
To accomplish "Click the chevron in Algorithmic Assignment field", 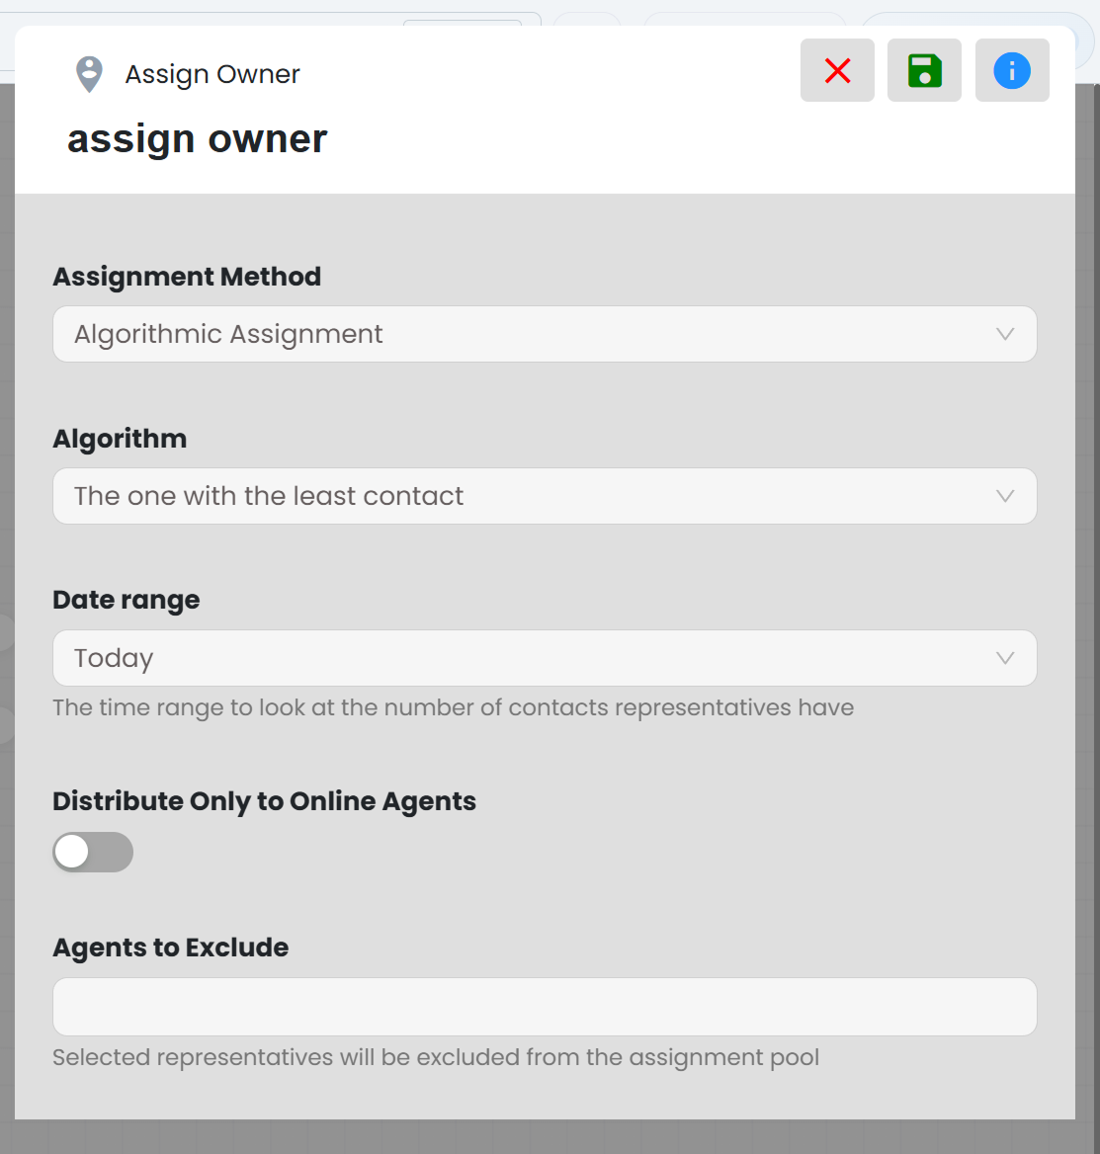I will [1005, 334].
